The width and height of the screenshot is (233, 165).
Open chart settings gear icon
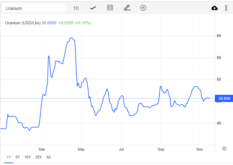[x=224, y=148]
